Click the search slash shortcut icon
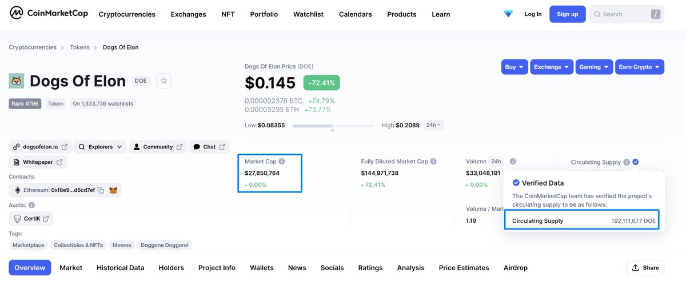This screenshot has height=281, width=686. (x=655, y=14)
